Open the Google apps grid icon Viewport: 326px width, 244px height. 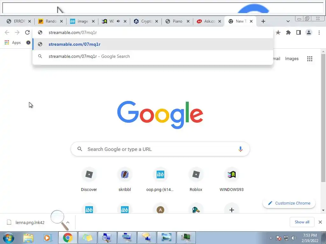click(x=309, y=59)
